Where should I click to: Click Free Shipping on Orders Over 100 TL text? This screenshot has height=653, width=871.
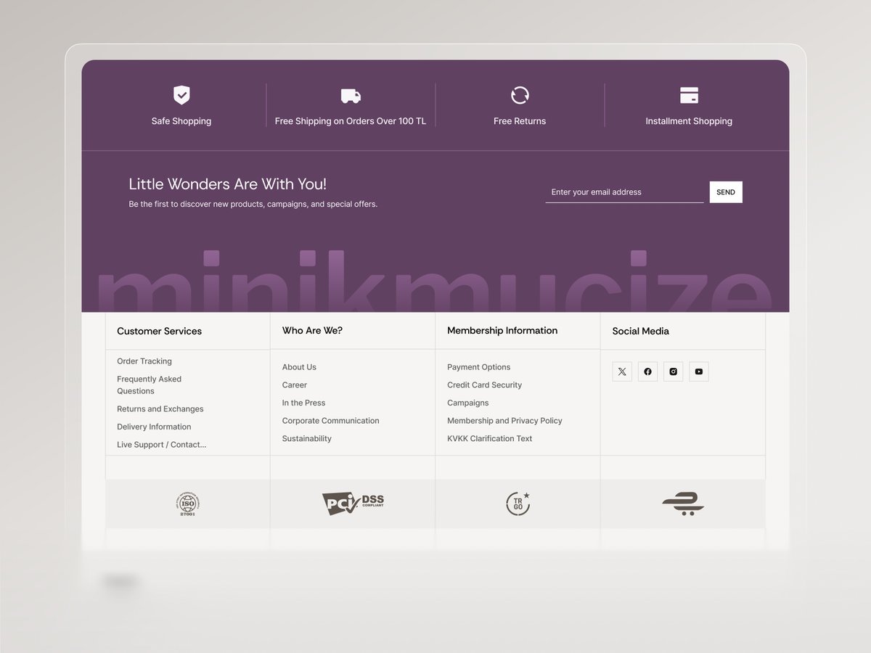pos(351,121)
